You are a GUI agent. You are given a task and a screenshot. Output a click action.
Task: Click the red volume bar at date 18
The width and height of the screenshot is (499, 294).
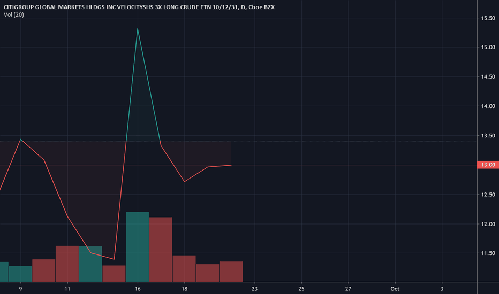click(184, 268)
